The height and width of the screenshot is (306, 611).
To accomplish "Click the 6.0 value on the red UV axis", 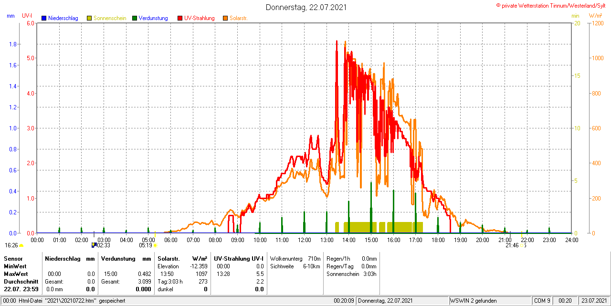I will coord(31,23).
